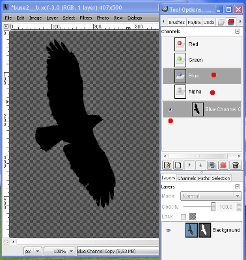Click the red Channel to Selection icon
The image size is (246, 260).
[223, 165]
